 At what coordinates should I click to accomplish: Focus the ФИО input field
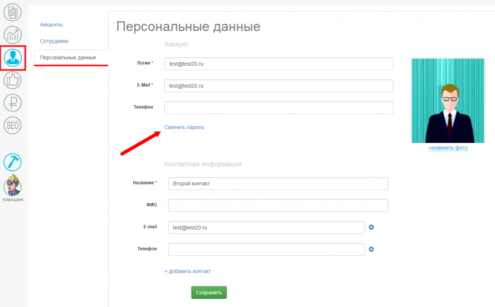278,206
